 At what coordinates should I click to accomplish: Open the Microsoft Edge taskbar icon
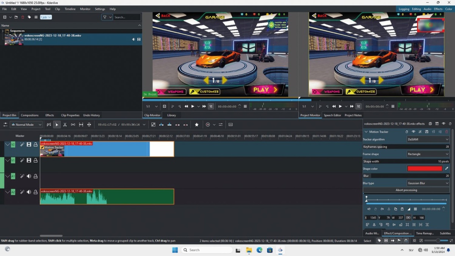coord(259,250)
